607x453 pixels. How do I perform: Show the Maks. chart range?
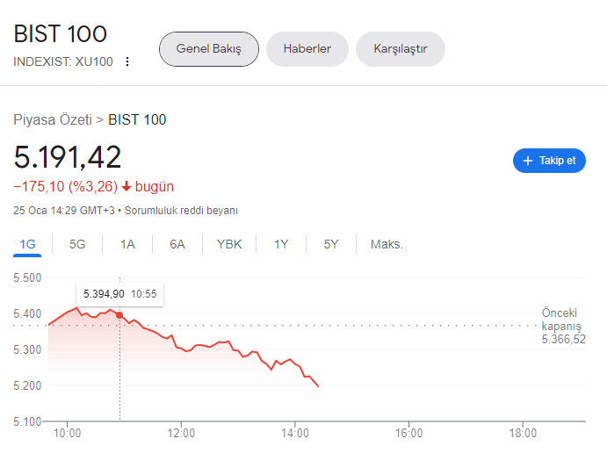coord(387,244)
